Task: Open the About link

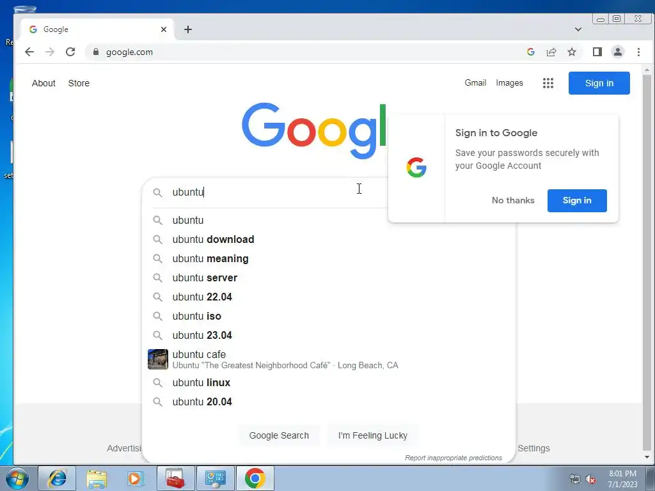Action: pyautogui.click(x=43, y=83)
